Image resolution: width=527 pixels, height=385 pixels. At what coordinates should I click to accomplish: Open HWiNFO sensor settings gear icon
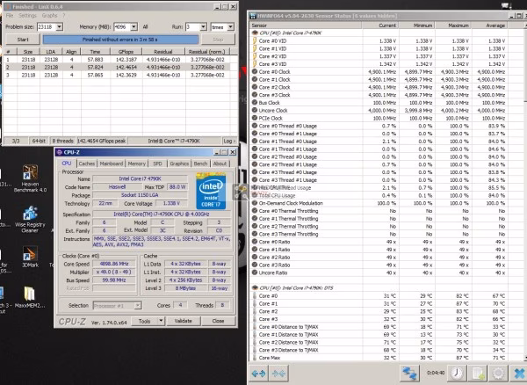498,374
